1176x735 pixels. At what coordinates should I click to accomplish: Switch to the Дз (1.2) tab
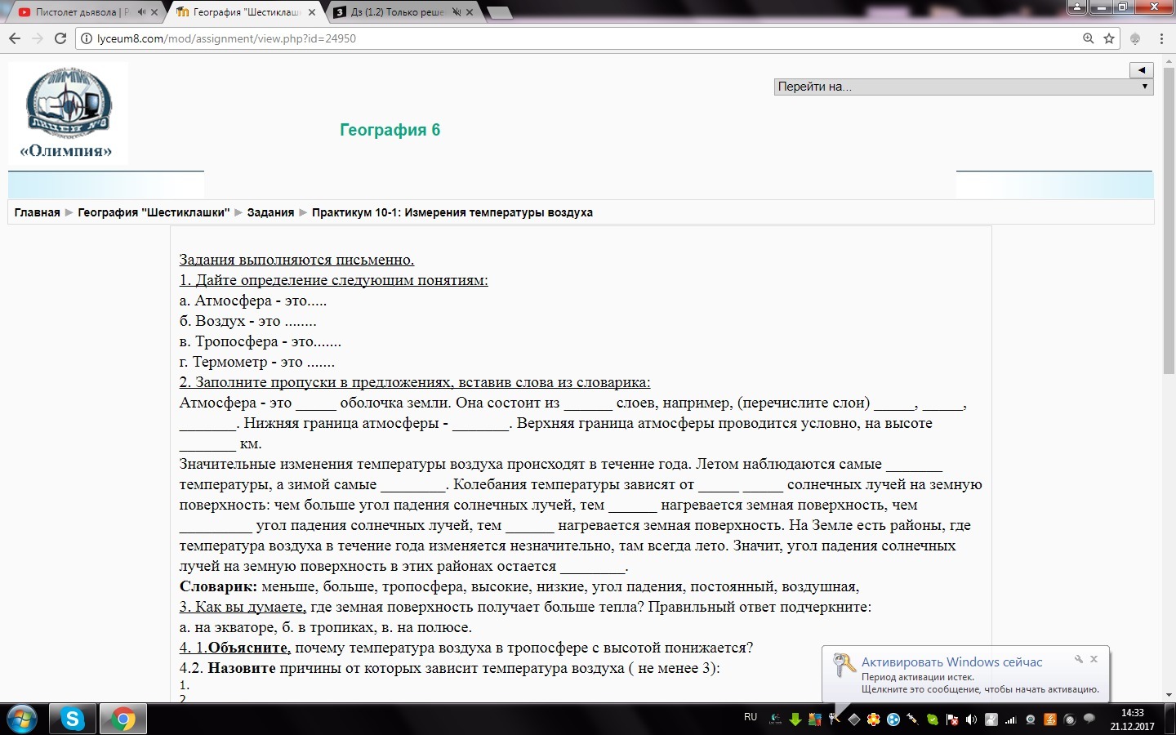pyautogui.click(x=396, y=12)
